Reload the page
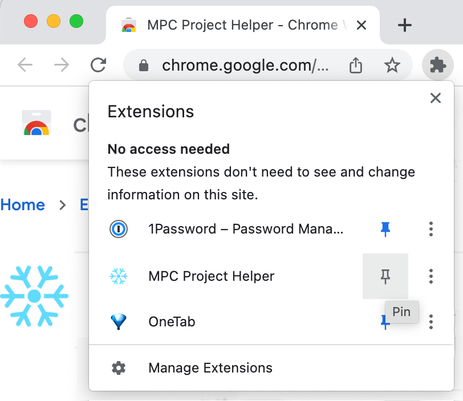 pyautogui.click(x=99, y=66)
